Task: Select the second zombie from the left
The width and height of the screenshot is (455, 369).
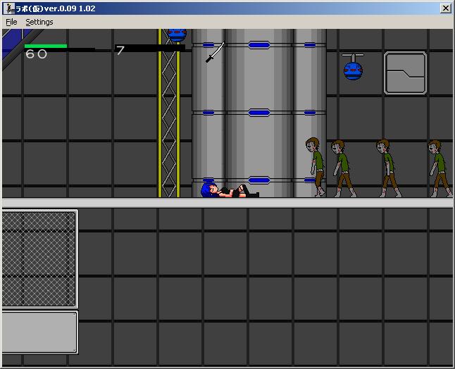Action: click(x=342, y=168)
